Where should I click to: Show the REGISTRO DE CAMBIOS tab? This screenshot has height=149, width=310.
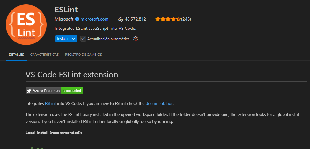pyautogui.click(x=84, y=55)
